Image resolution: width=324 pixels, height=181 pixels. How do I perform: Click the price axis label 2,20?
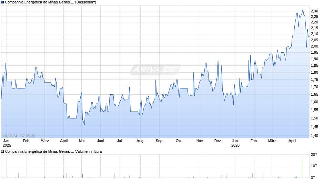(314, 22)
